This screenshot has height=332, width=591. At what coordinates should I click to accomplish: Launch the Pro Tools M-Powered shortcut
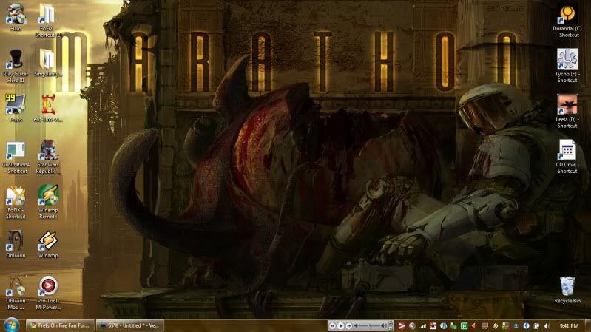(48, 293)
